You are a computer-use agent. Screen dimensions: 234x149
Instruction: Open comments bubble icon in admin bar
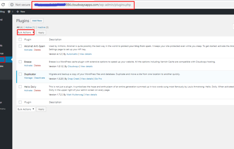[9, 12]
